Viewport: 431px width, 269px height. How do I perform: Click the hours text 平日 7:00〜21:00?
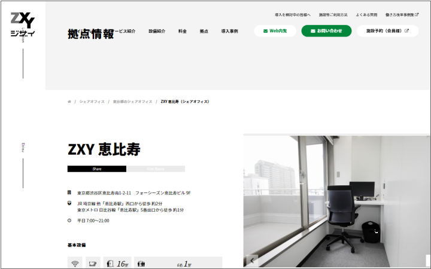click(x=93, y=221)
